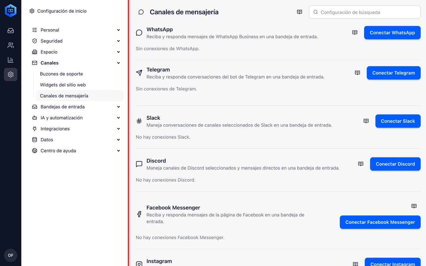Click the No hay conexiones Discord text

point(166,180)
